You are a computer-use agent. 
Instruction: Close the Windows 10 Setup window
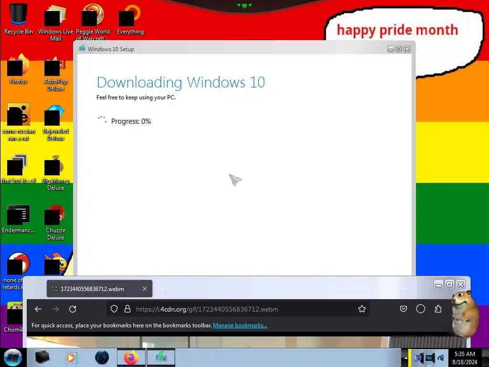(x=407, y=49)
